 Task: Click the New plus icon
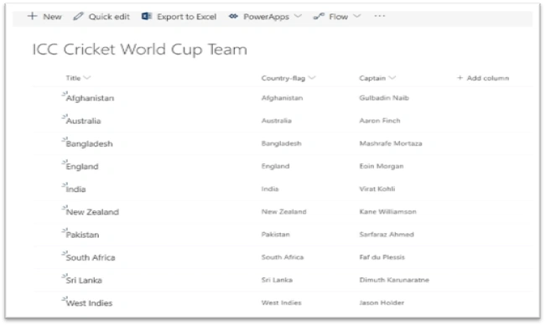(32, 16)
